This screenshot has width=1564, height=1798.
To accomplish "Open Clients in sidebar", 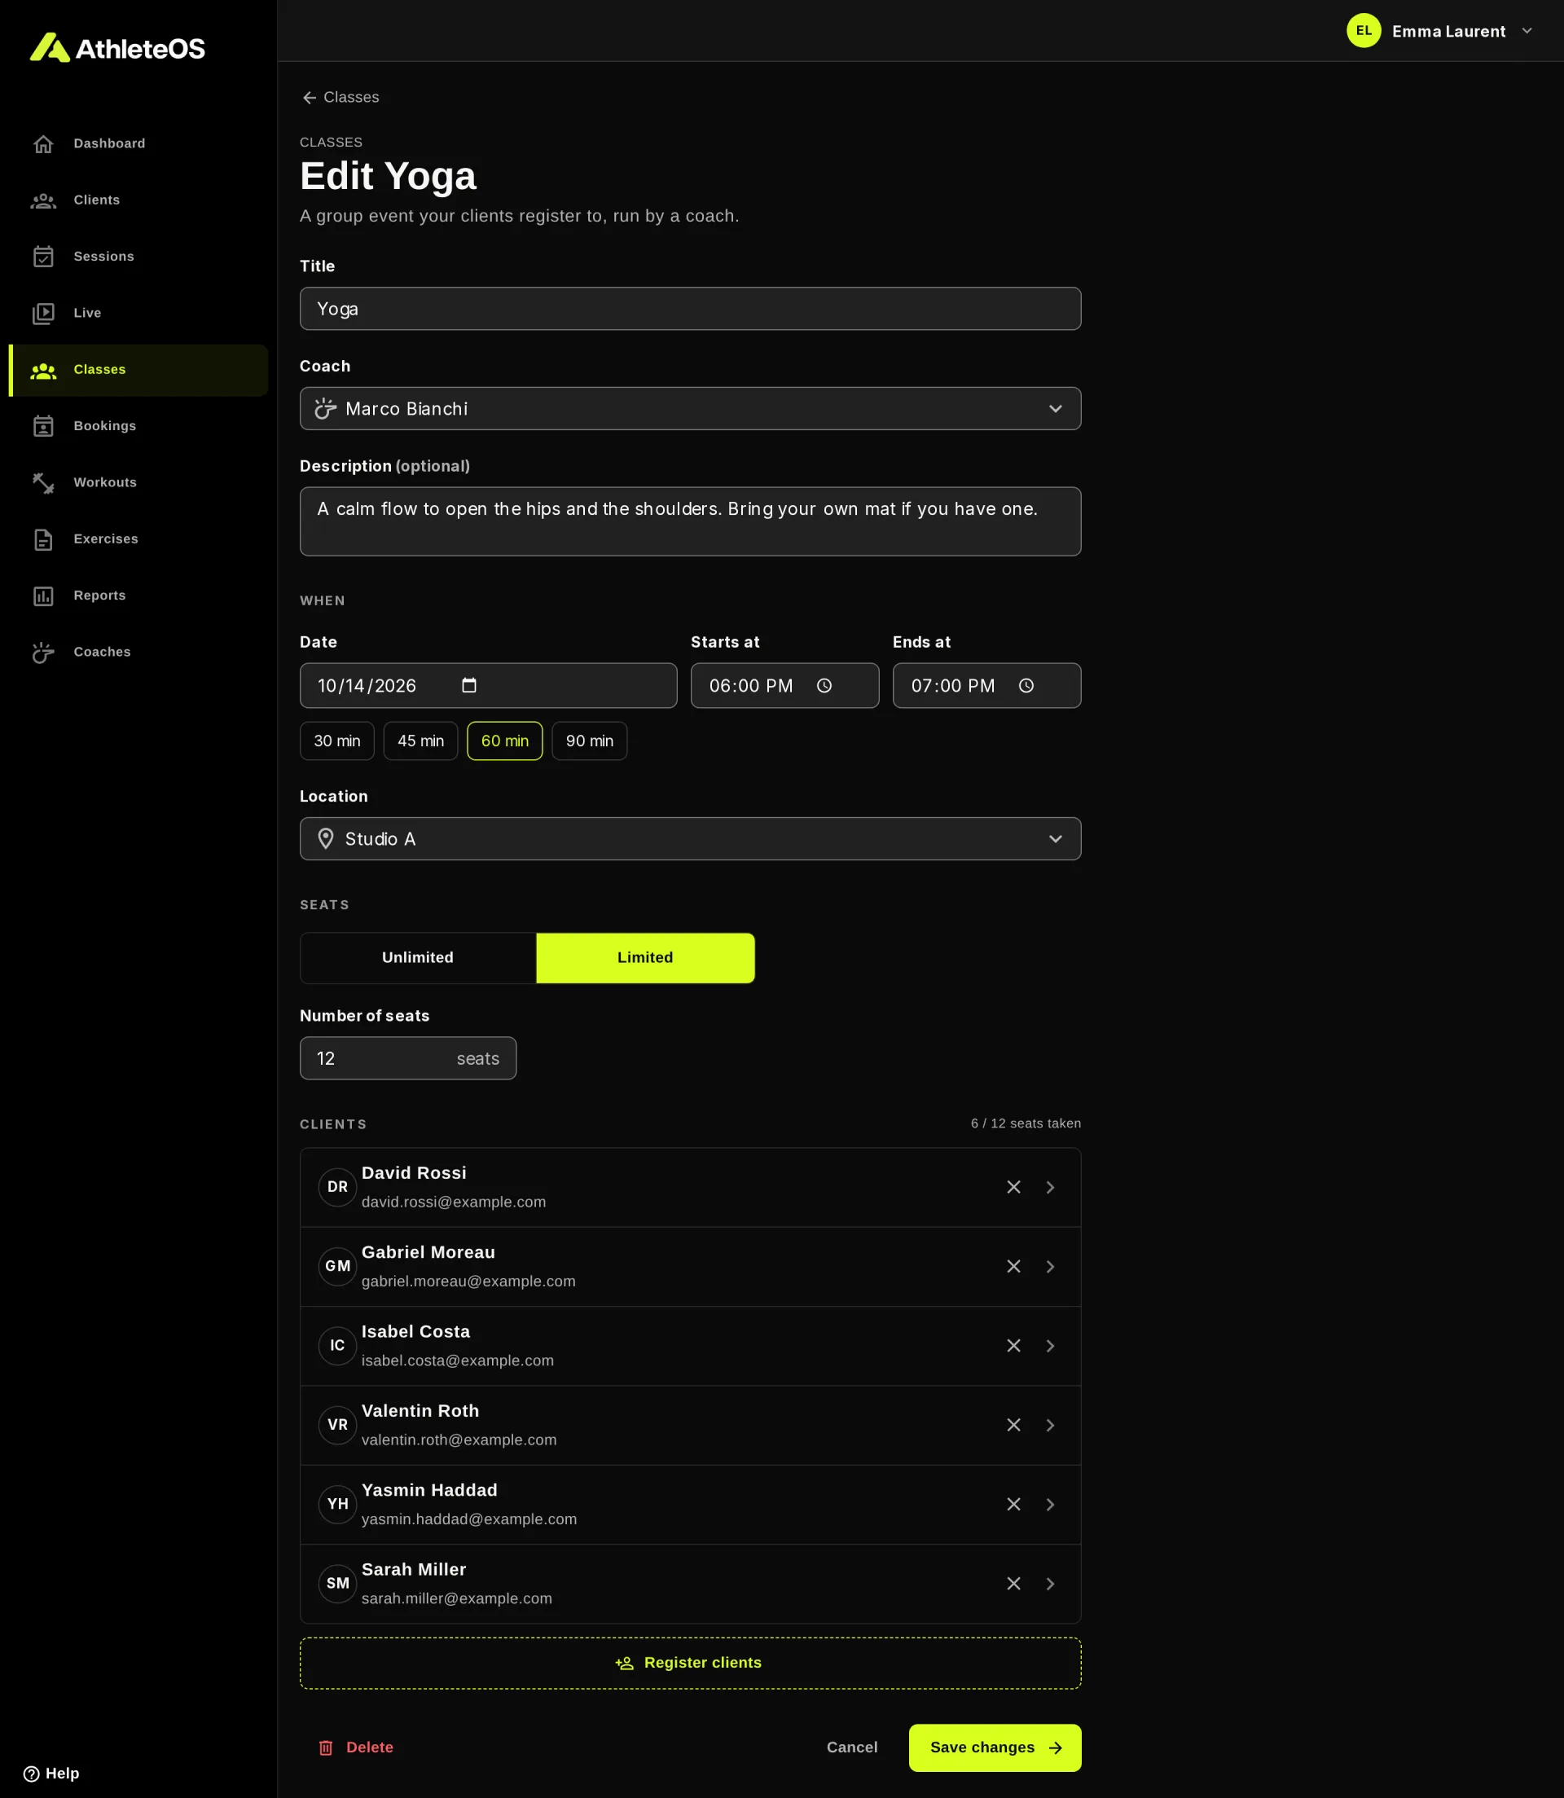I will pos(138,200).
